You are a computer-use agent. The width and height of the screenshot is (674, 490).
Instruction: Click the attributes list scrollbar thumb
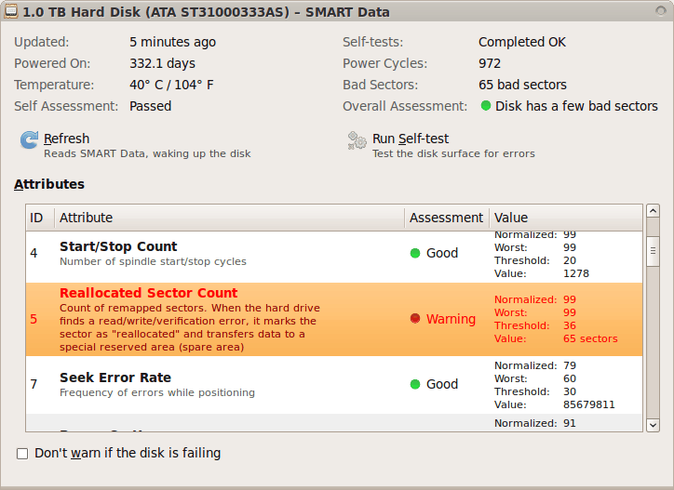653,251
